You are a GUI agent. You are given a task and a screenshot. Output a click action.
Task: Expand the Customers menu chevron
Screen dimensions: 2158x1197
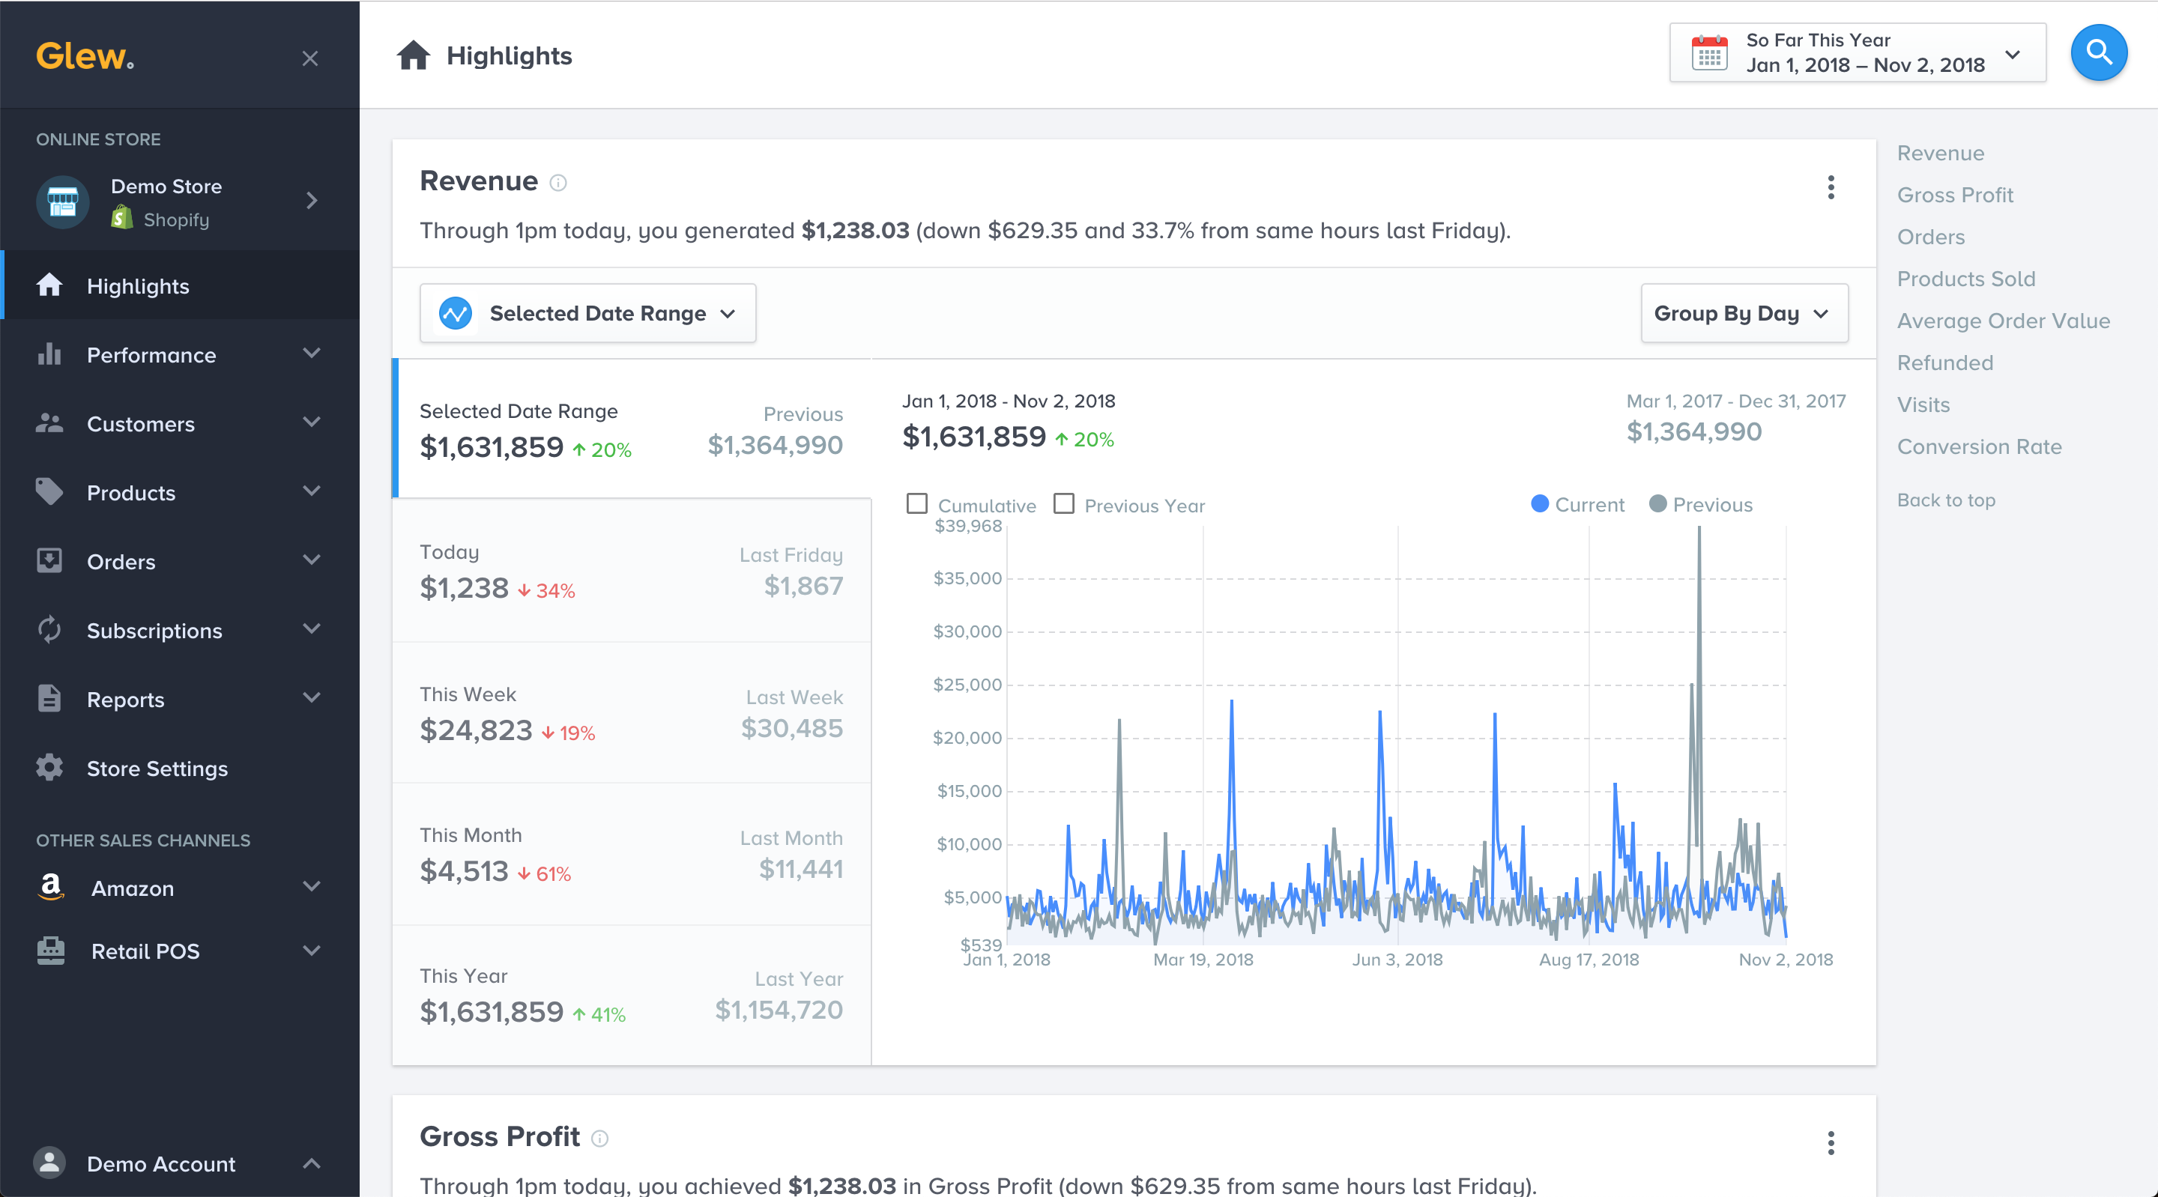312,421
